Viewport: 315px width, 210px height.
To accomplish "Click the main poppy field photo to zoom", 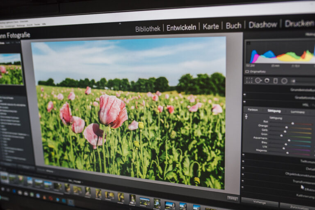I will (x=130, y=112).
